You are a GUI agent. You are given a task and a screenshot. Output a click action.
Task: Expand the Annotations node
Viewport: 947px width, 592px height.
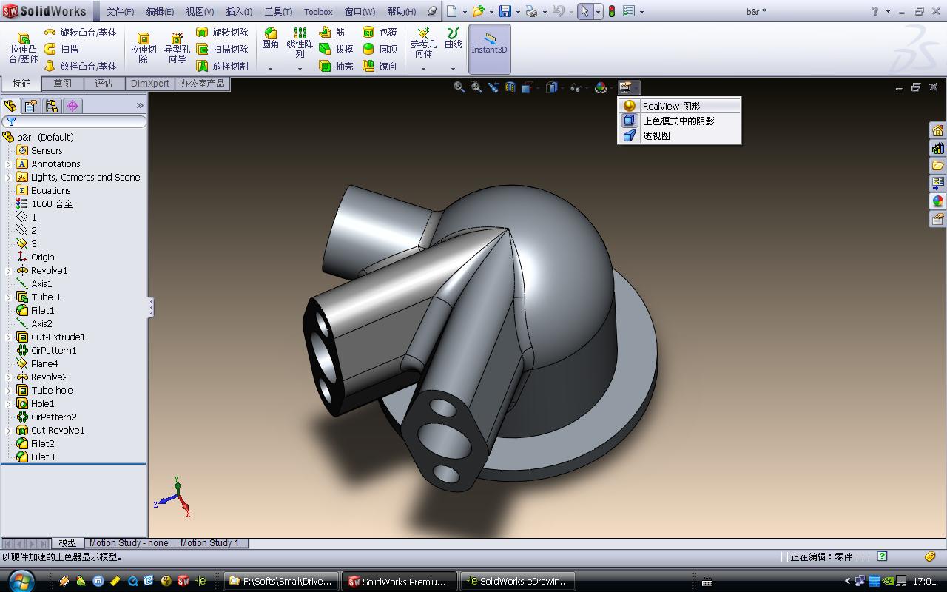pyautogui.click(x=9, y=164)
